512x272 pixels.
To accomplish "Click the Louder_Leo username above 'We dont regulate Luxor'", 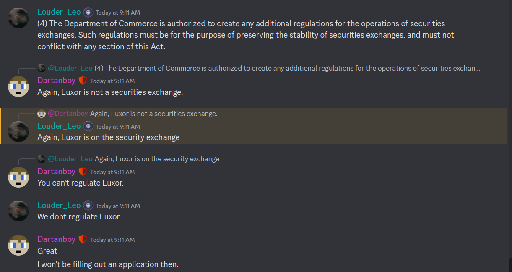I will tap(59, 206).
